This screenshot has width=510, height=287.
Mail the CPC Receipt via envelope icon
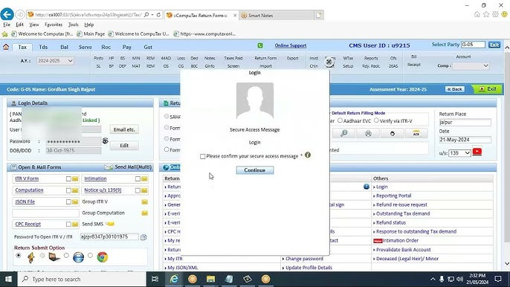(75, 225)
